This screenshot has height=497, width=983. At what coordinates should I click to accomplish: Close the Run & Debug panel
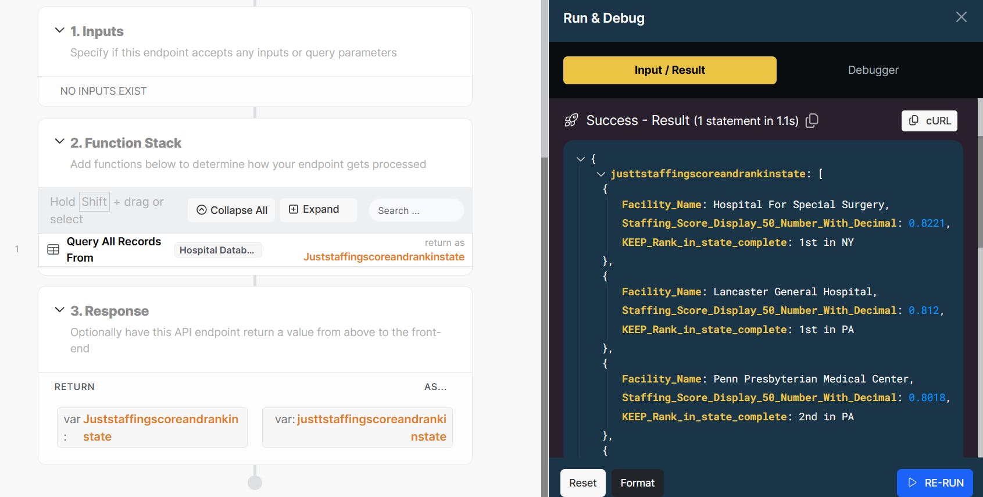coord(961,17)
